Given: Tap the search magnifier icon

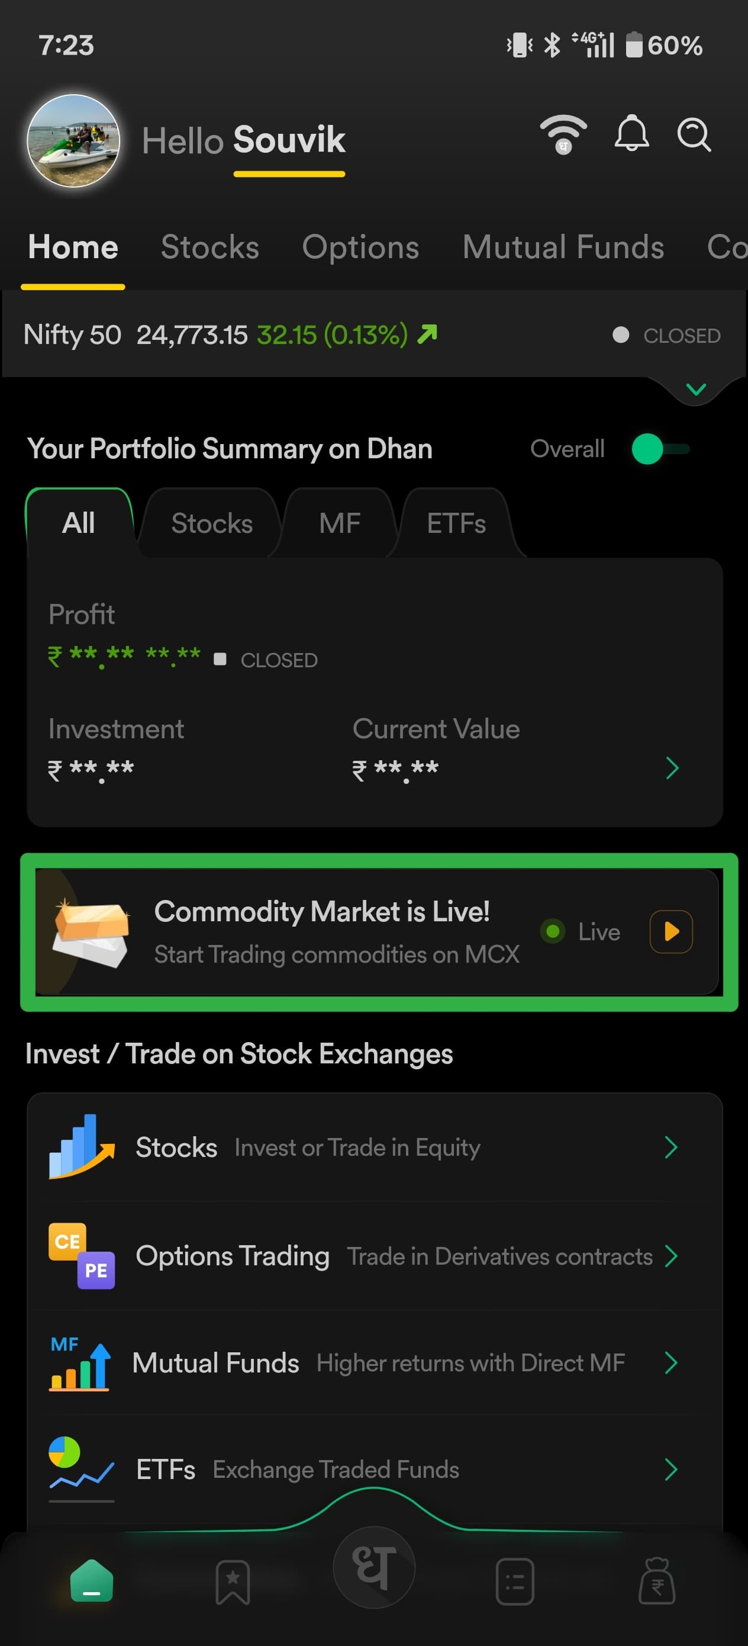Looking at the screenshot, I should [x=694, y=134].
